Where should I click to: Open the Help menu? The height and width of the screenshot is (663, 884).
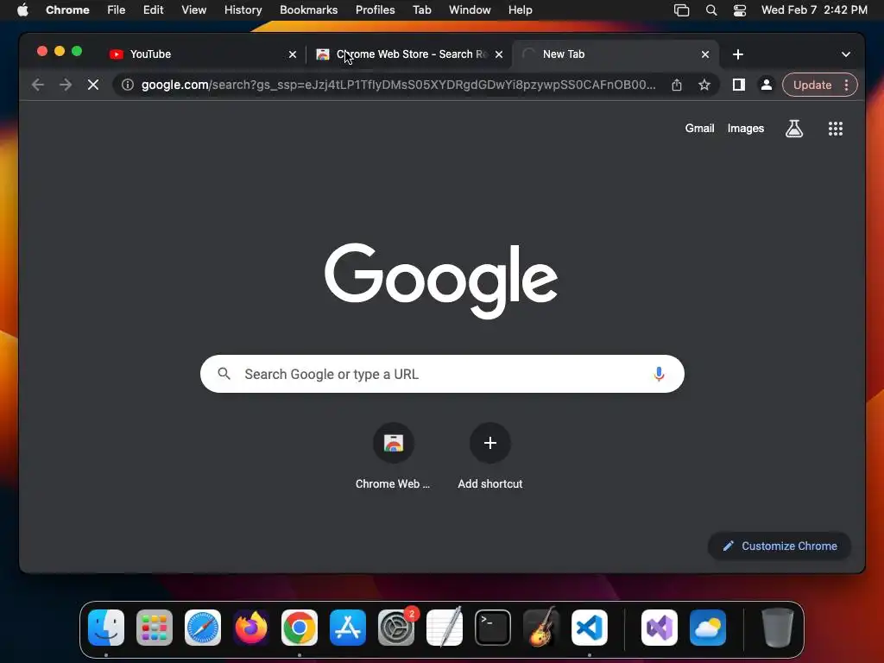coord(520,9)
